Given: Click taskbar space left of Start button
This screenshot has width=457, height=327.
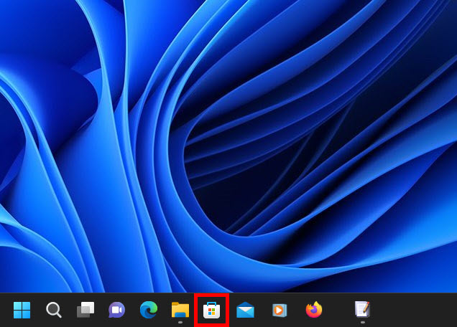Looking at the screenshot, I should tap(5, 310).
